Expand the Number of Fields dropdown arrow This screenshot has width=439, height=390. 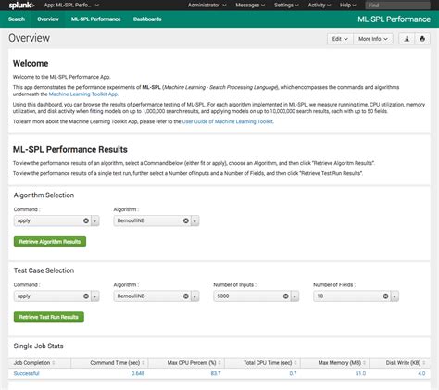click(395, 296)
